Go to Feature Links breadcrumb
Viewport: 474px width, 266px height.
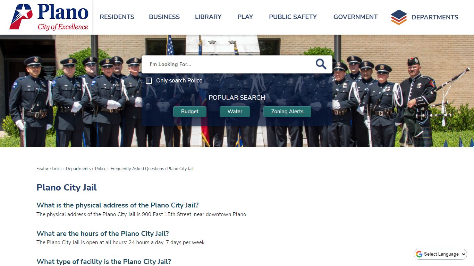click(49, 169)
